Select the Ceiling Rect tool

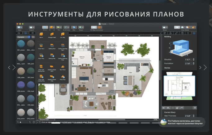click(x=52, y=46)
